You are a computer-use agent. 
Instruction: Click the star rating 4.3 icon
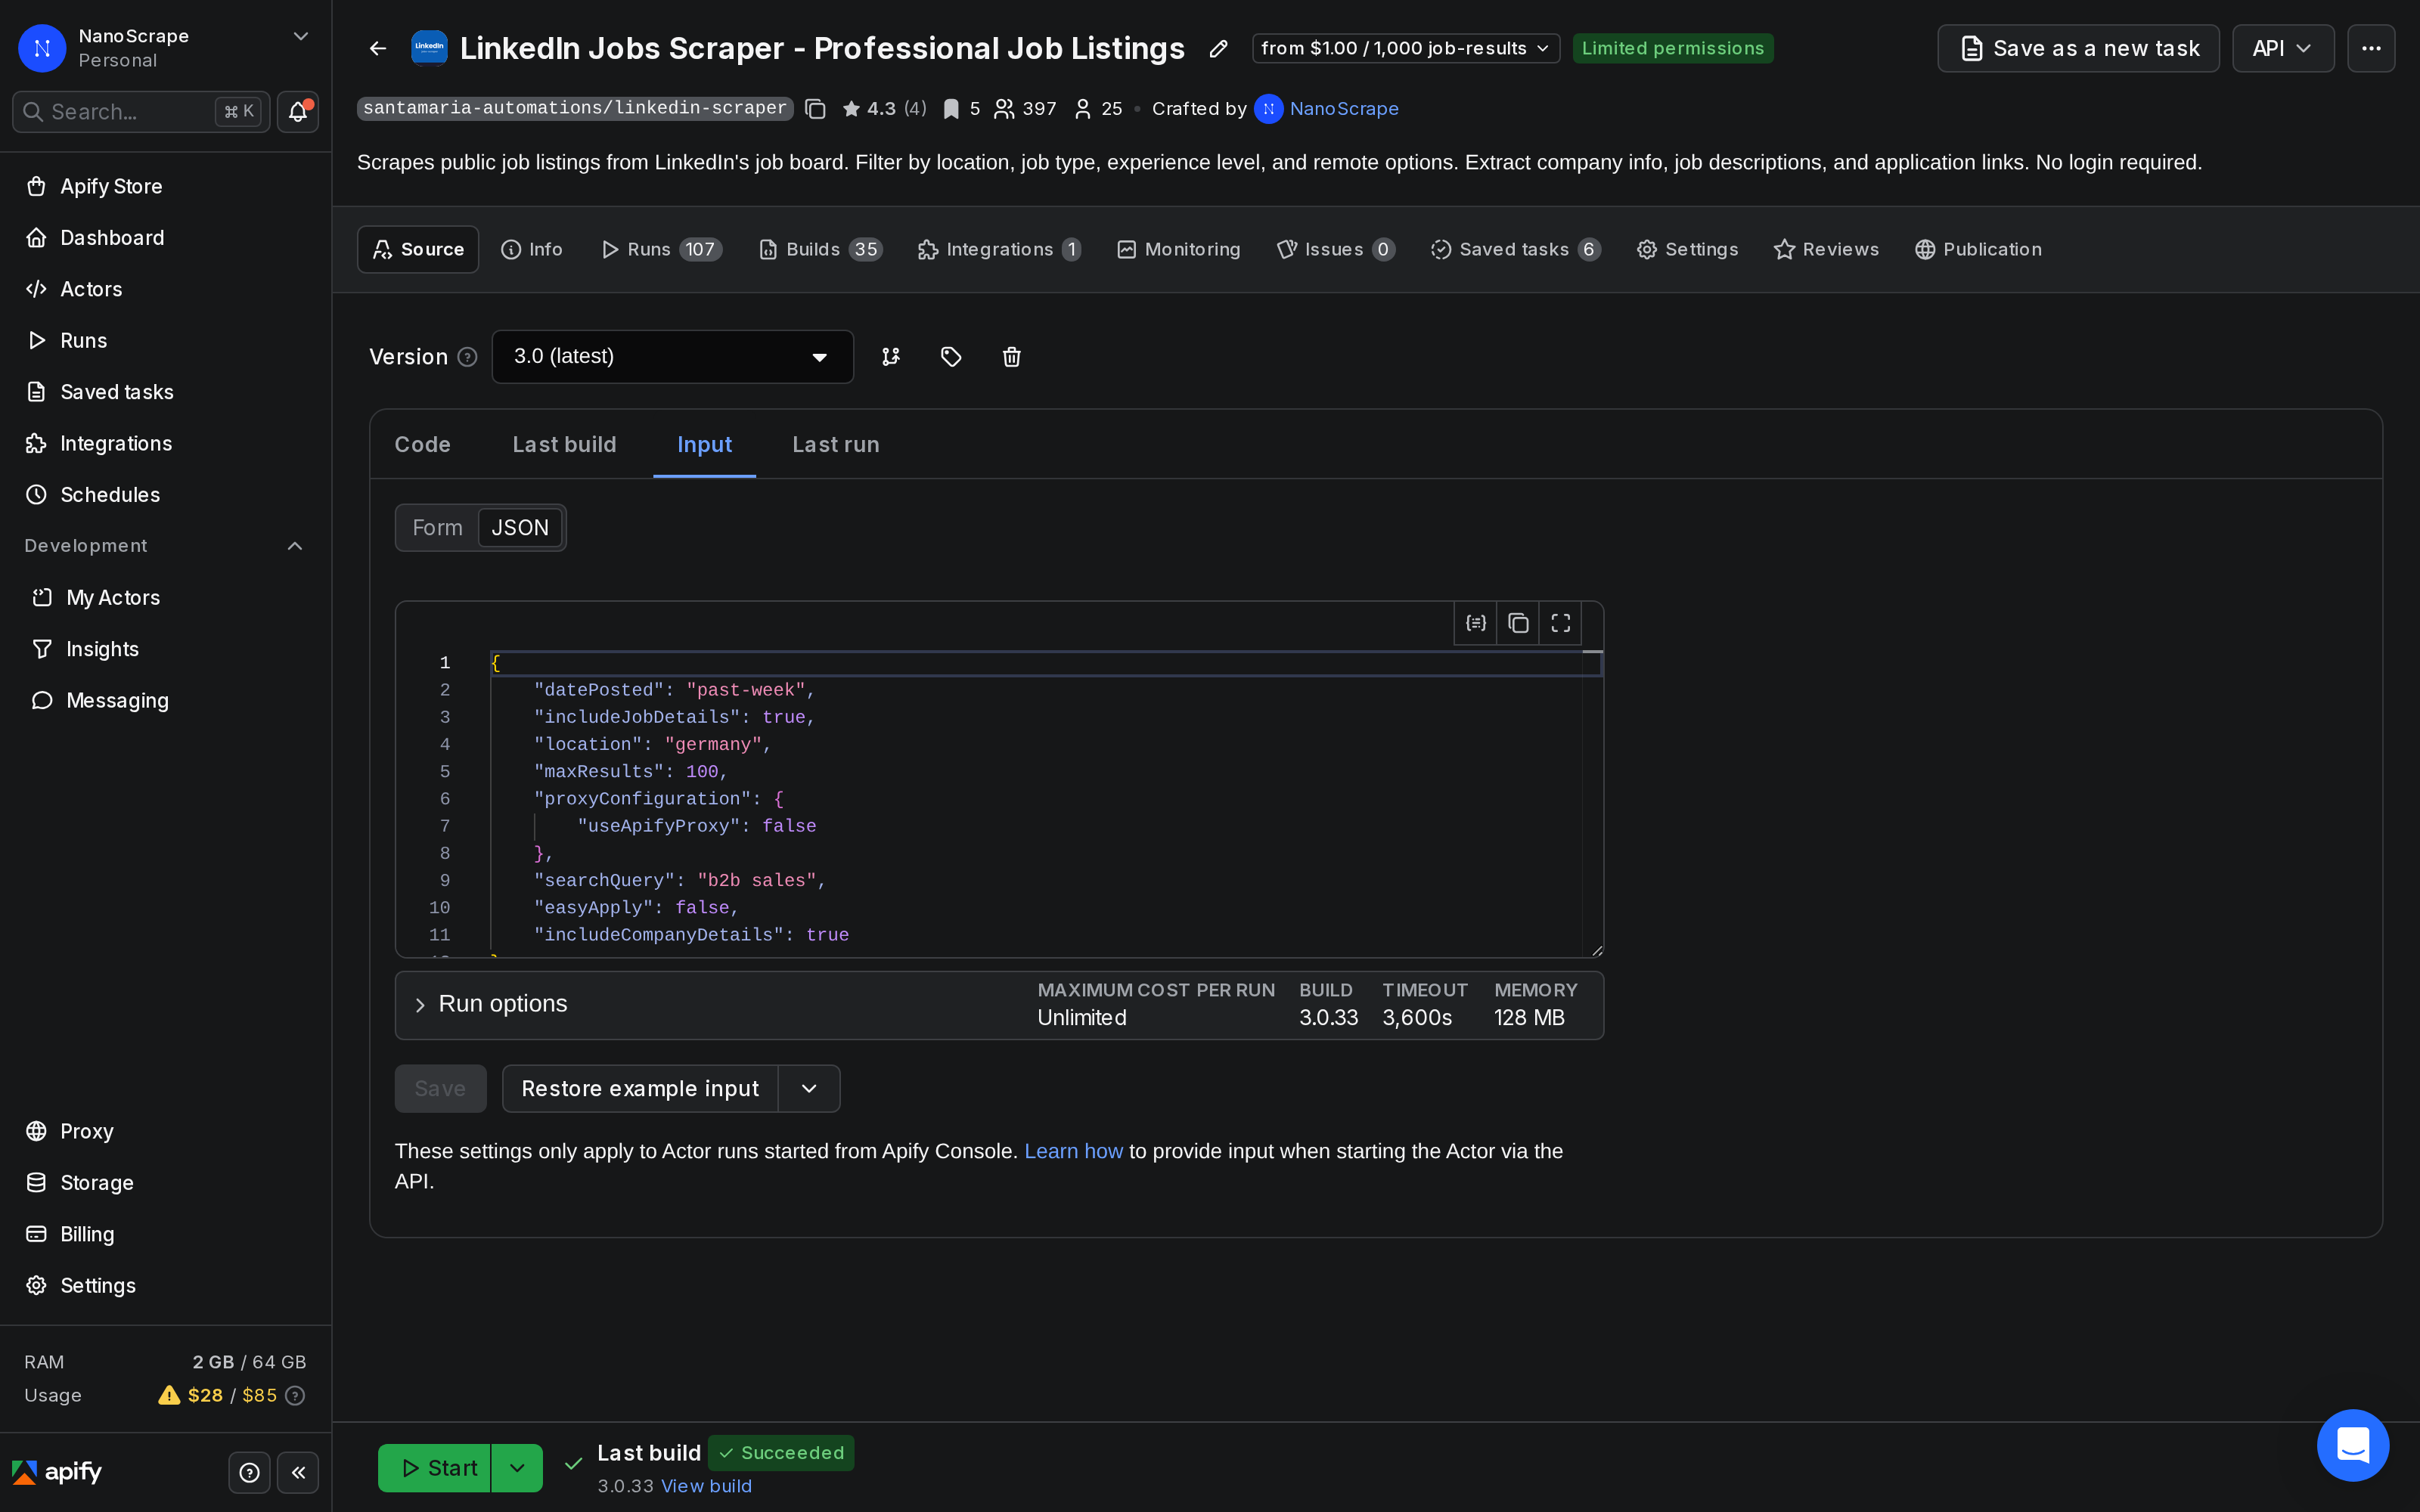(x=851, y=109)
